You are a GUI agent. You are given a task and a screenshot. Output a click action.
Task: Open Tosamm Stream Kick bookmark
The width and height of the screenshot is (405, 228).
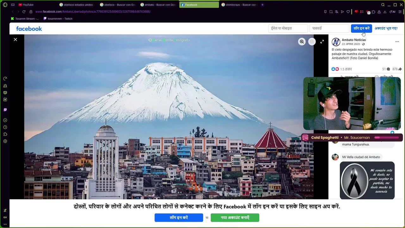(25, 19)
